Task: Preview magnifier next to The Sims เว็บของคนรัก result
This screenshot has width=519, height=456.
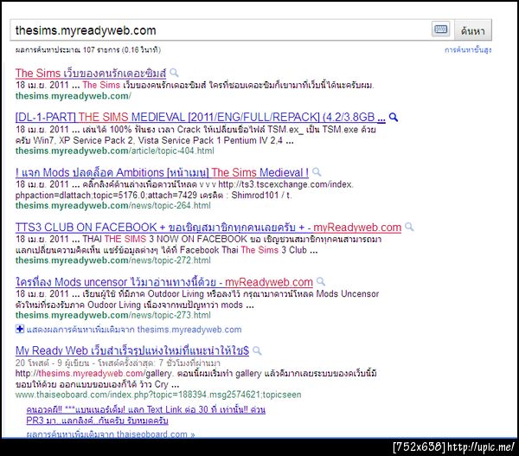Action: [174, 73]
